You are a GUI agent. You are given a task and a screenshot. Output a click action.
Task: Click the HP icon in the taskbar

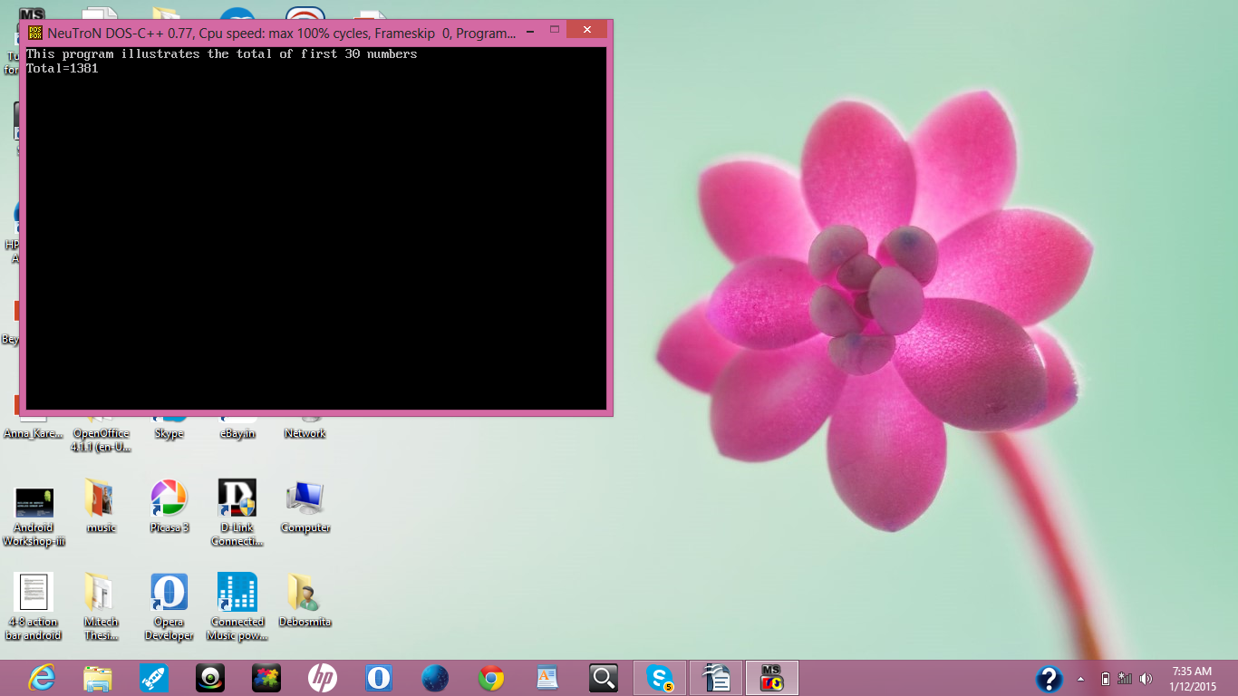coord(323,678)
